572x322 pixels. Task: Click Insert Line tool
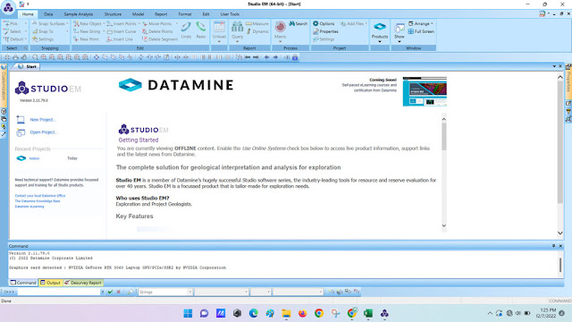tap(120, 39)
